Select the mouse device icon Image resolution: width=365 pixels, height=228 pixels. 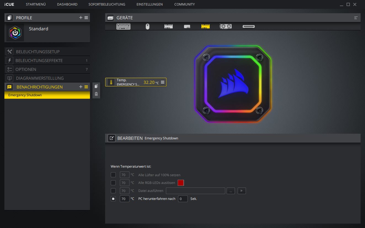point(148,26)
